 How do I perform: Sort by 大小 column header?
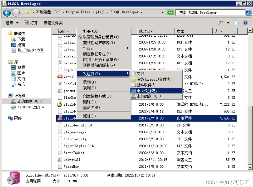225,31
